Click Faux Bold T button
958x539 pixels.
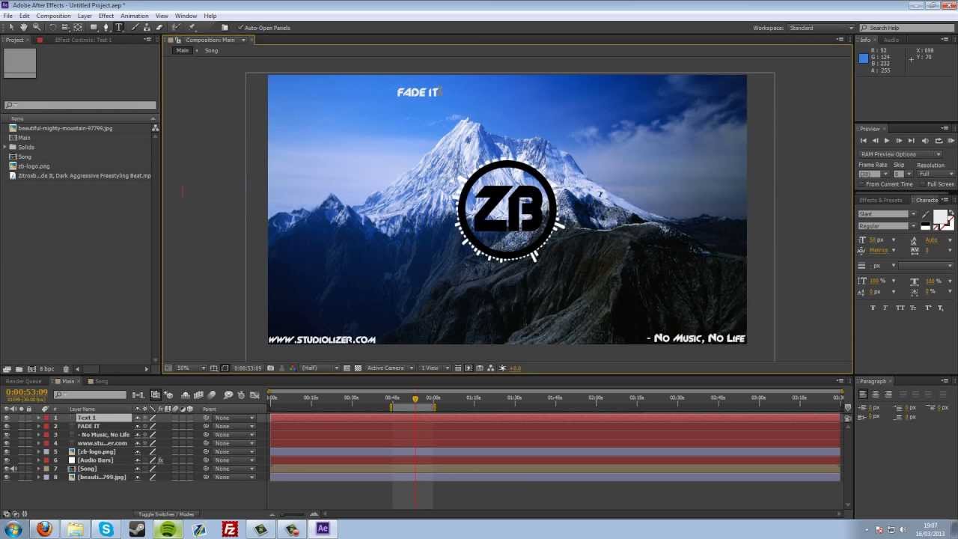click(x=873, y=308)
